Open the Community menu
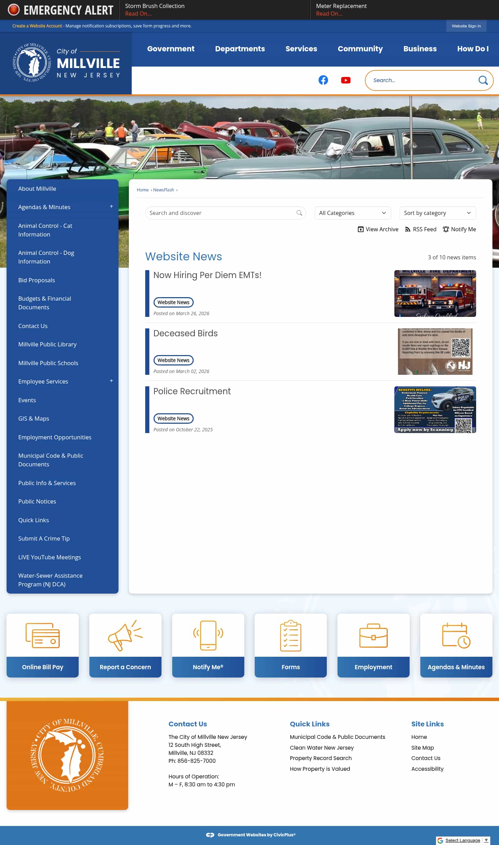The height and width of the screenshot is (845, 499). (x=360, y=49)
